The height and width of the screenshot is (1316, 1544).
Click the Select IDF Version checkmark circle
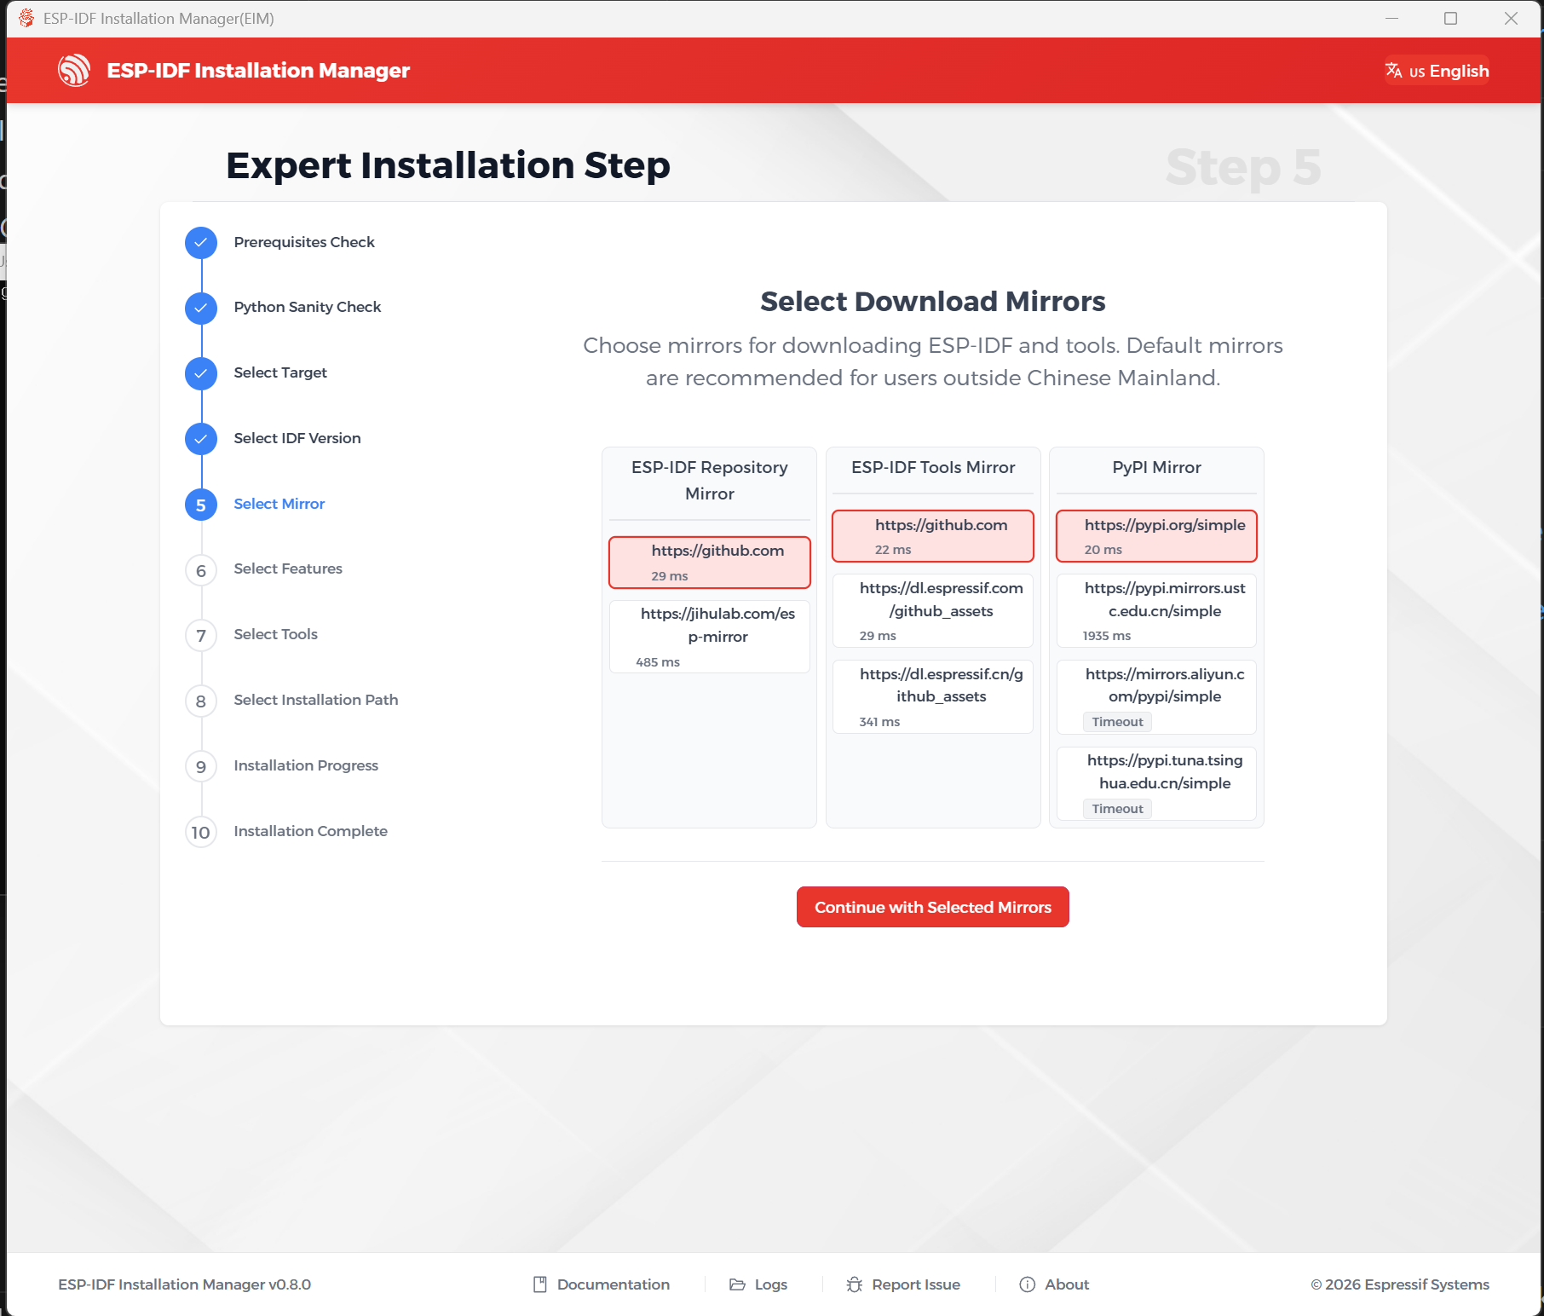coord(201,439)
